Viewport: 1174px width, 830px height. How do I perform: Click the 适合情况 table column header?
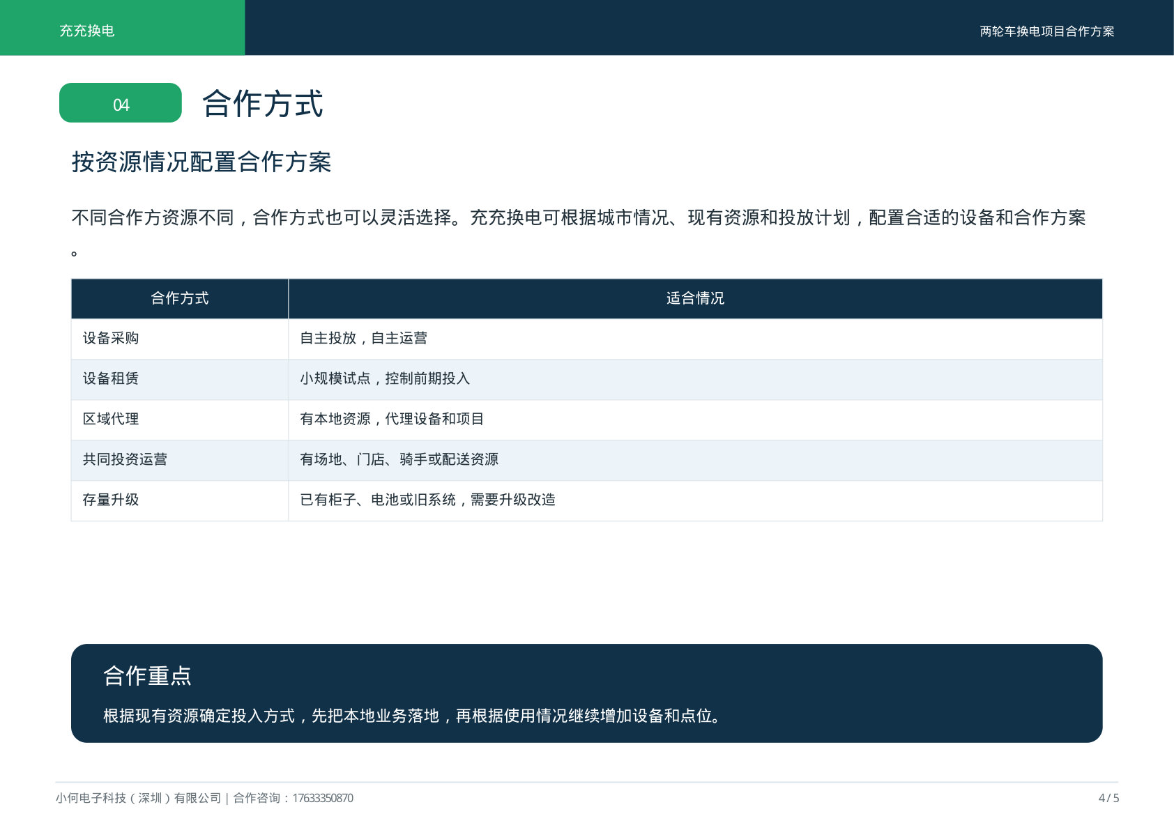click(x=695, y=298)
